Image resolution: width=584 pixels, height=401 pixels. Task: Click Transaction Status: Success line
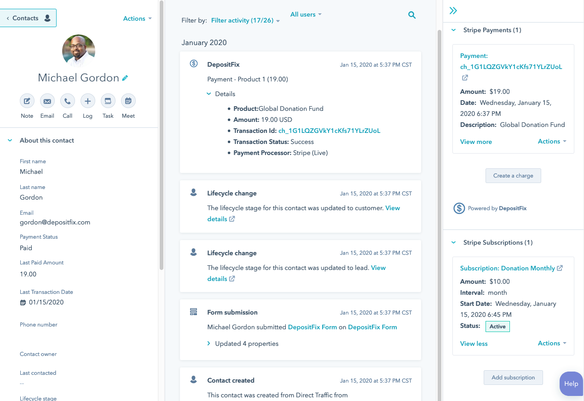click(x=273, y=142)
